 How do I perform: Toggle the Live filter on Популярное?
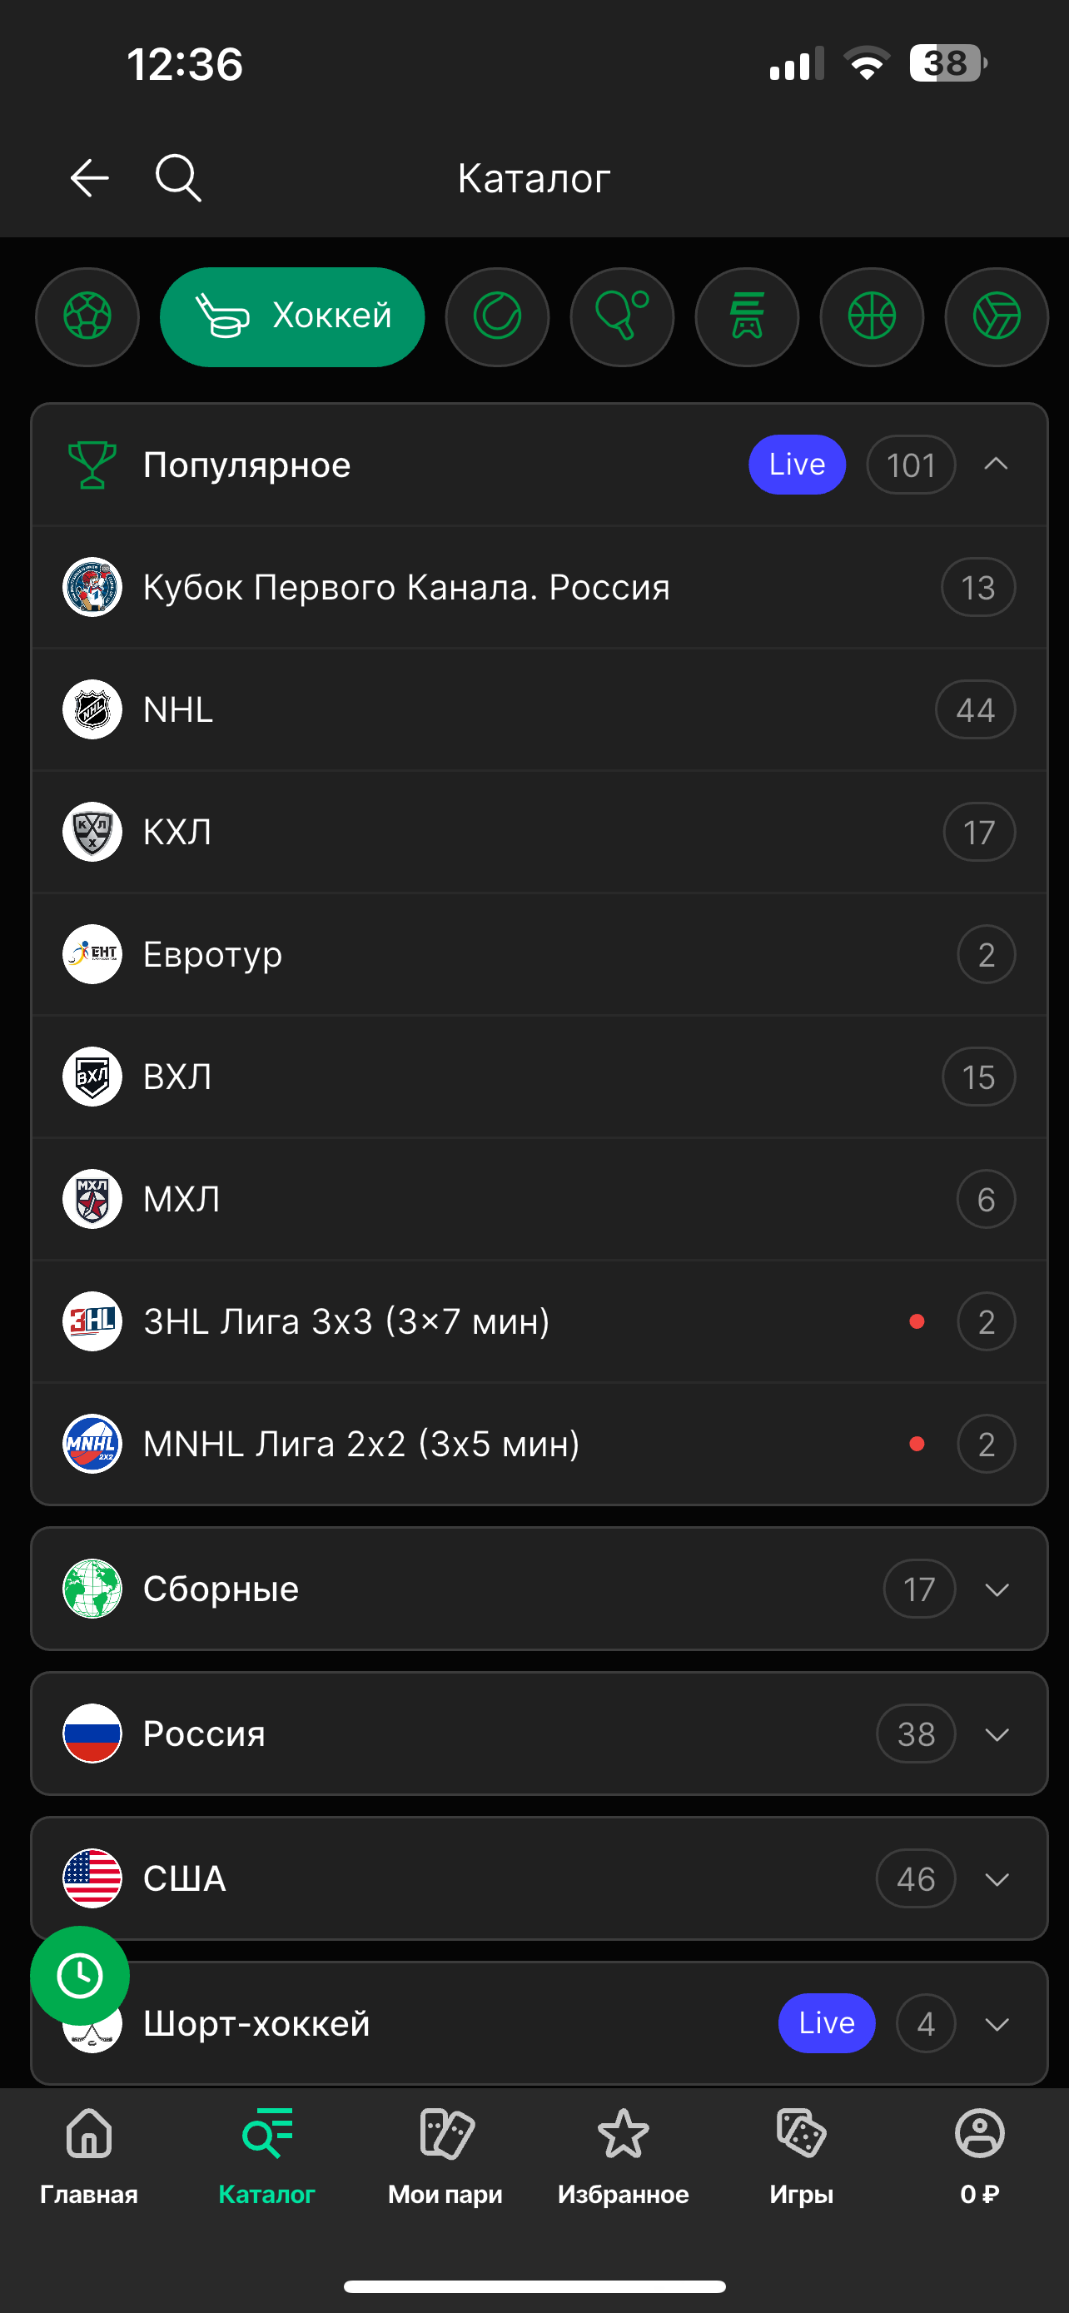(x=797, y=465)
